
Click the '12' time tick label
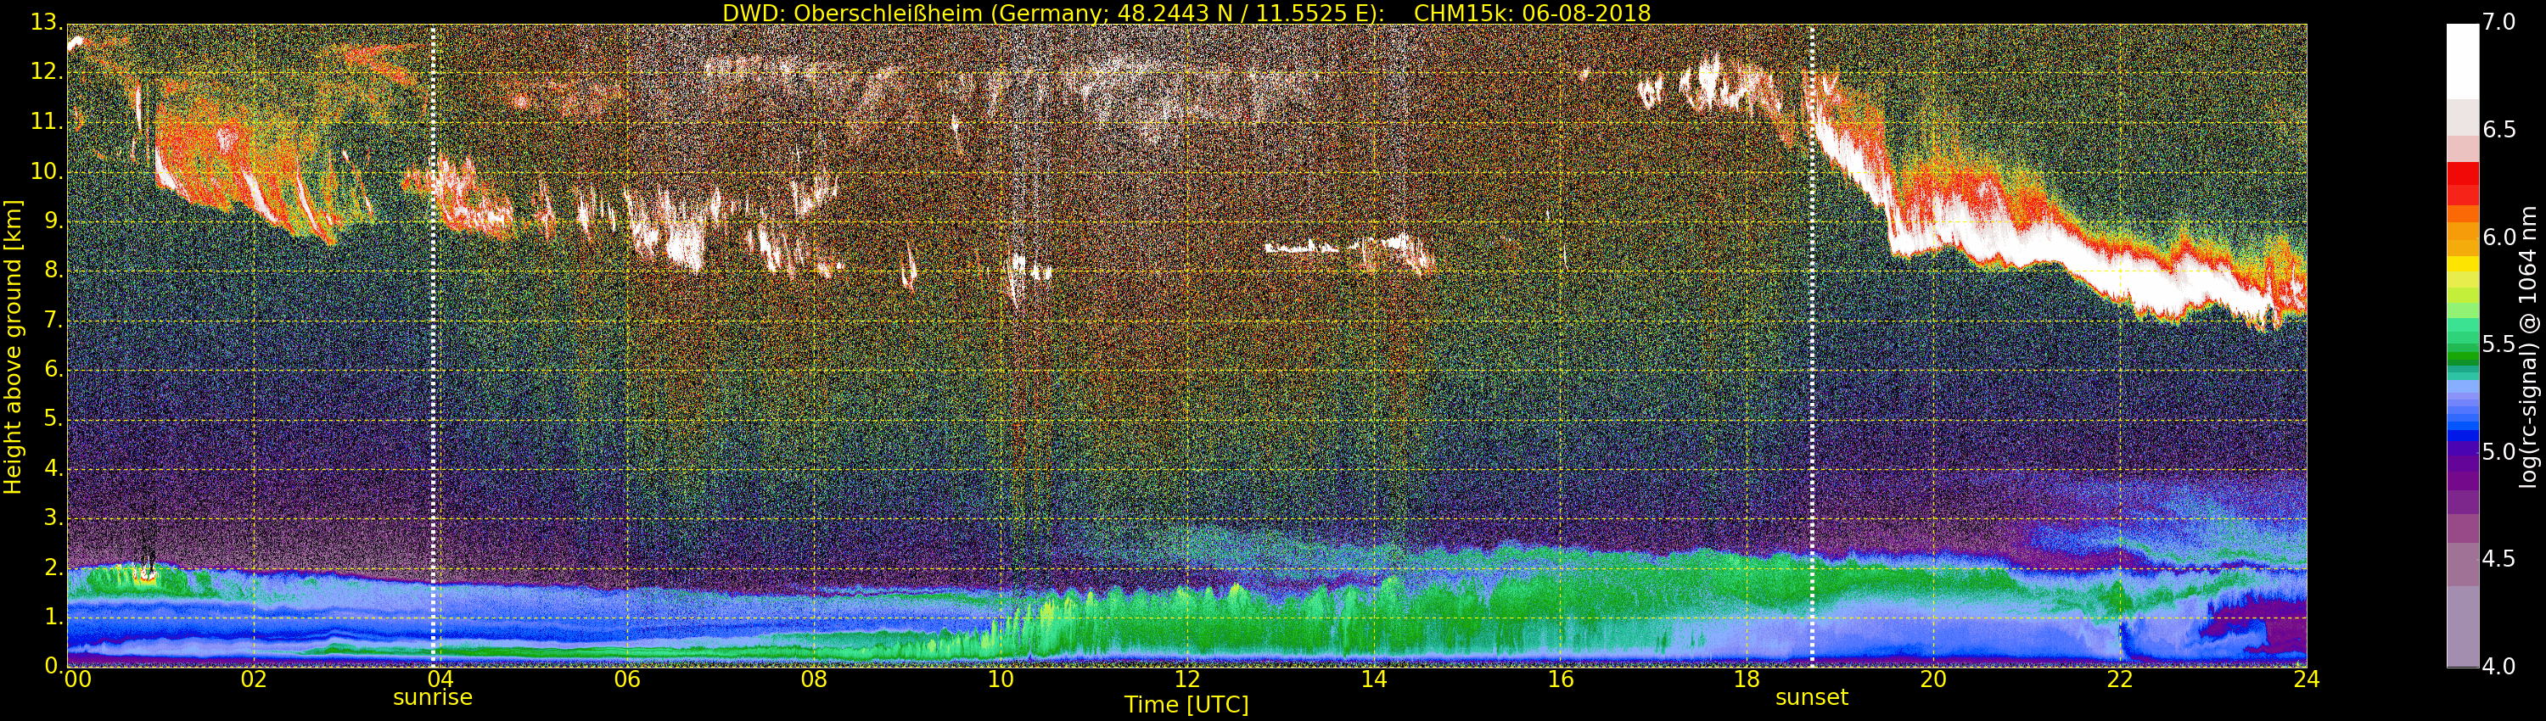pos(1187,679)
